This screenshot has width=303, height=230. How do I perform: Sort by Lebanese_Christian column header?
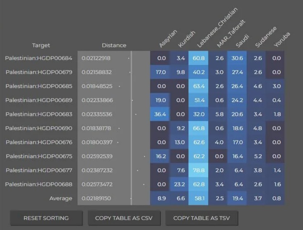(x=217, y=28)
